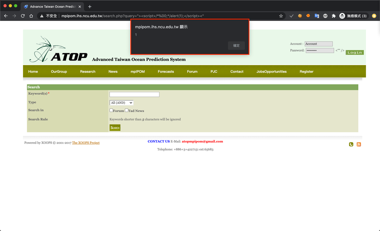
Task: Click the md extension icon
Action: (325, 16)
